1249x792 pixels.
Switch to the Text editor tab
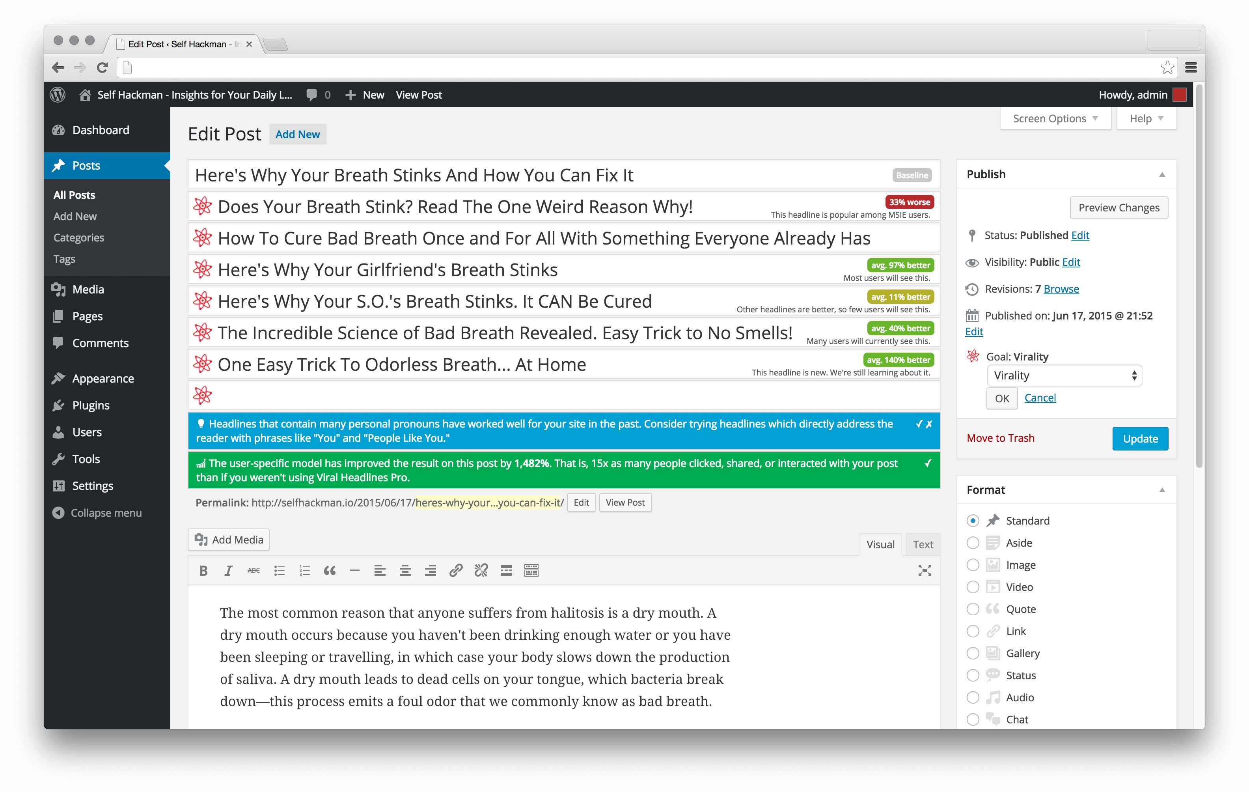tap(923, 544)
